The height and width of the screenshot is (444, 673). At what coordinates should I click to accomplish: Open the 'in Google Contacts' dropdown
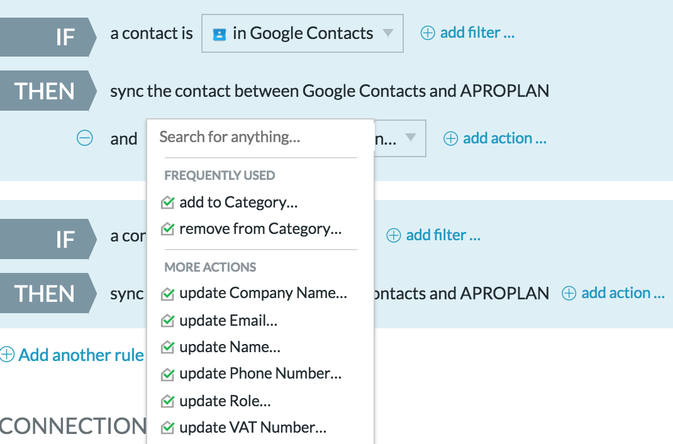point(302,33)
